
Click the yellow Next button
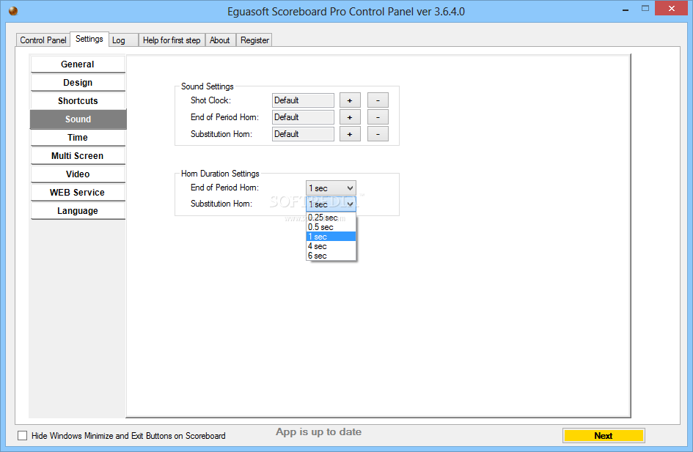click(x=604, y=436)
